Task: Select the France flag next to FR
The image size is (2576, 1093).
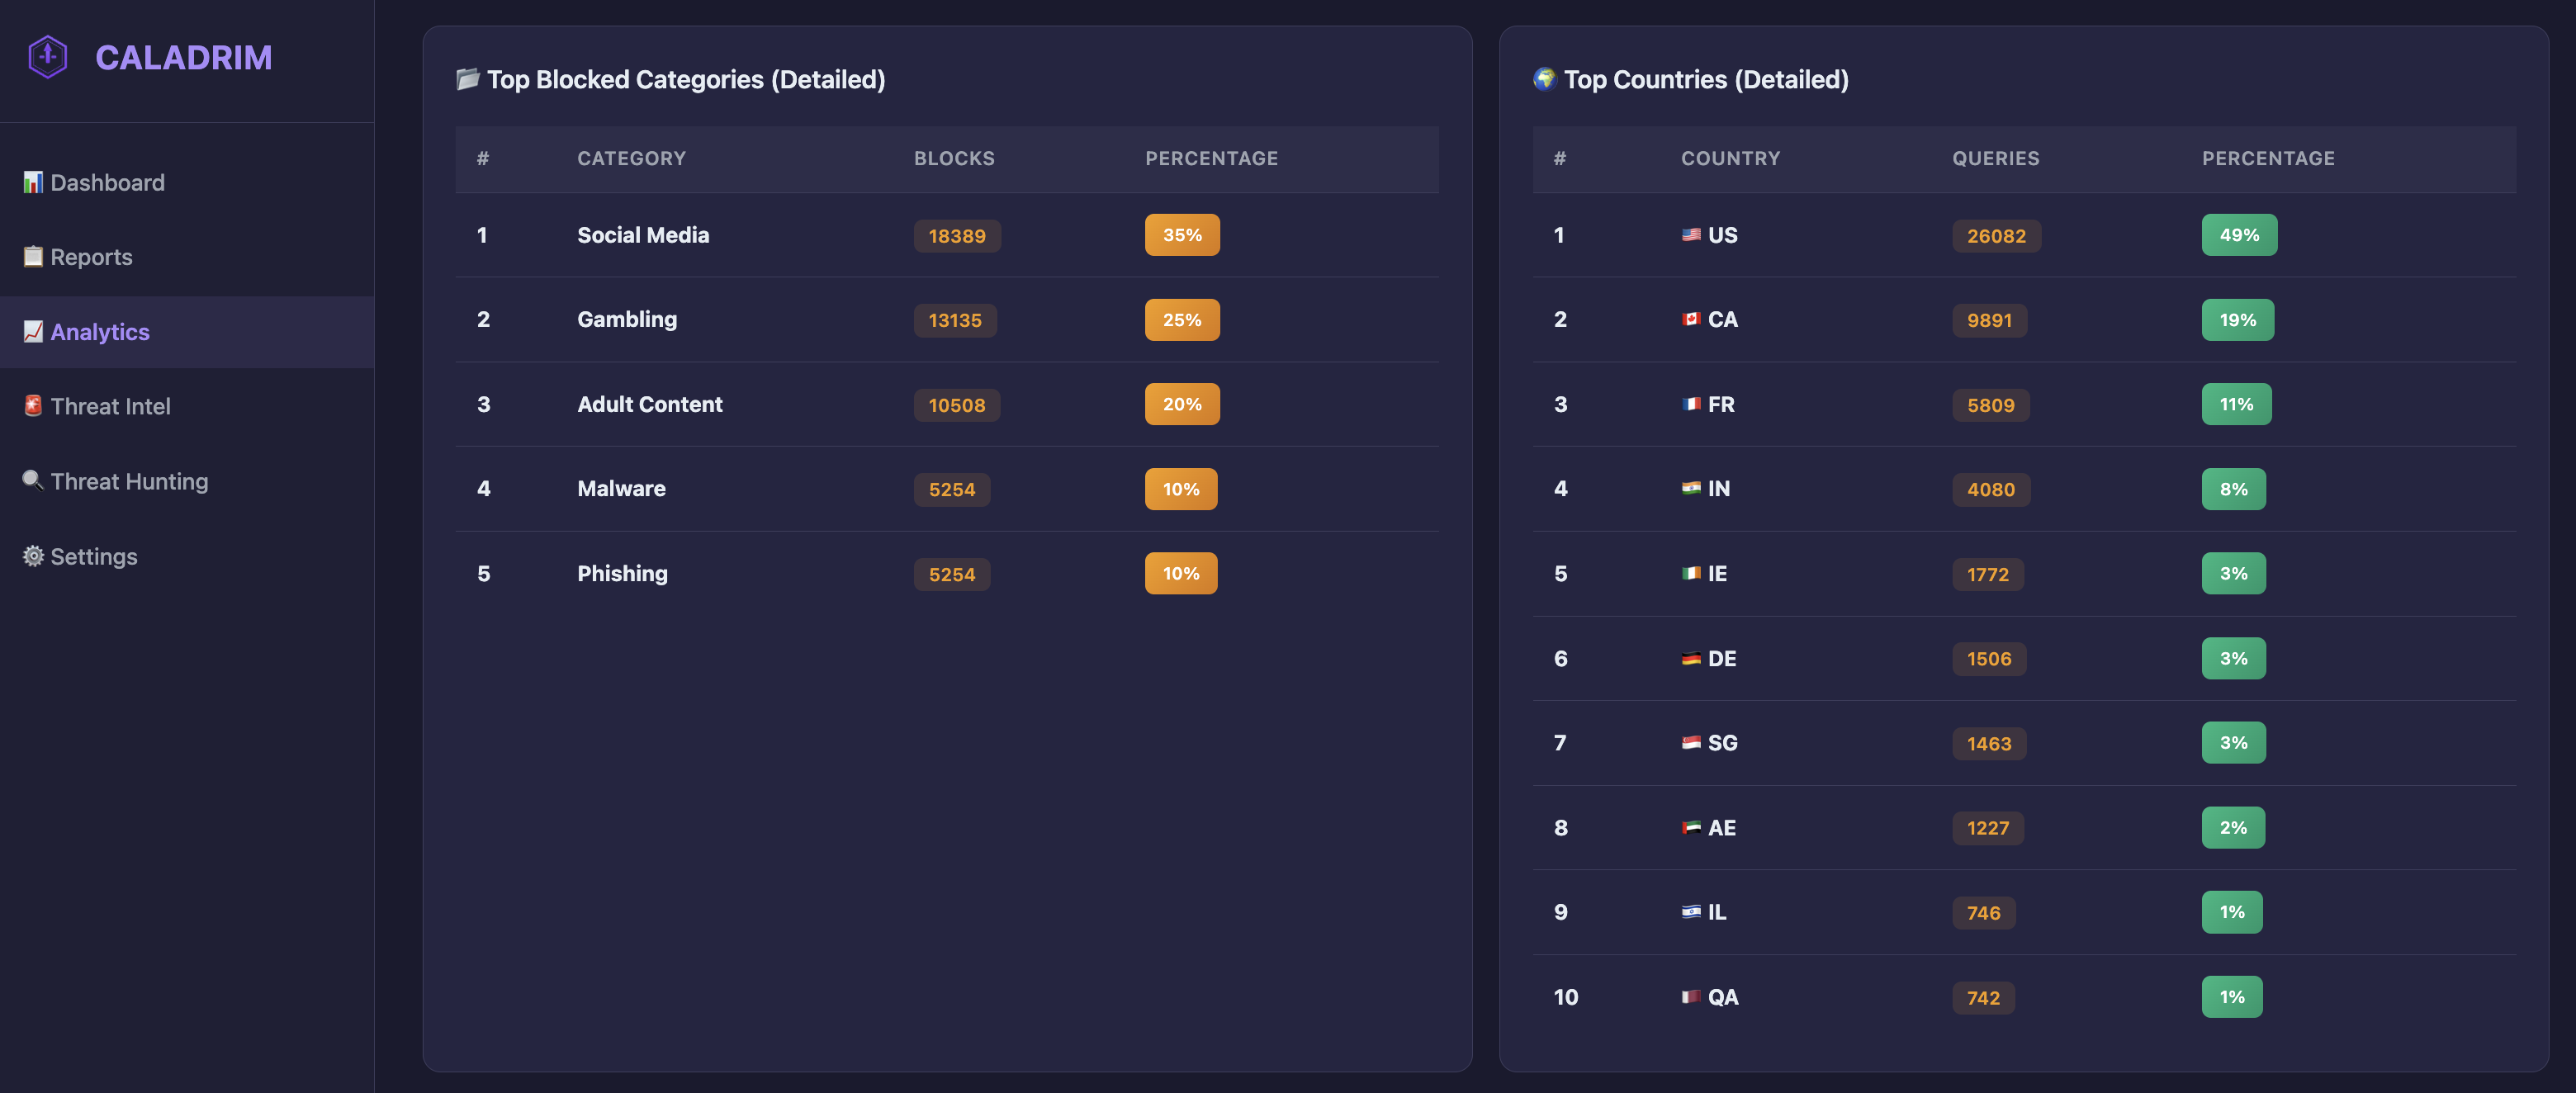Action: tap(1691, 404)
